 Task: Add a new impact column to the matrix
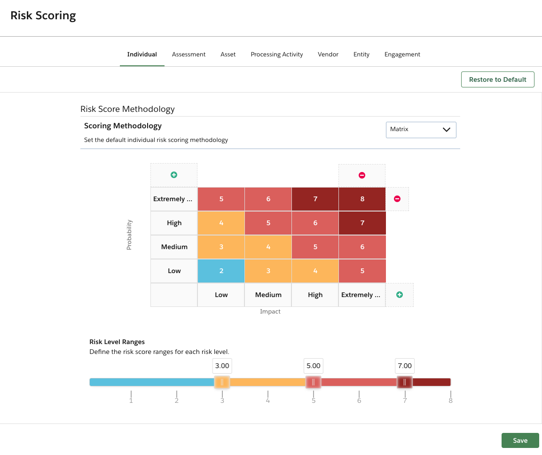[x=399, y=295]
